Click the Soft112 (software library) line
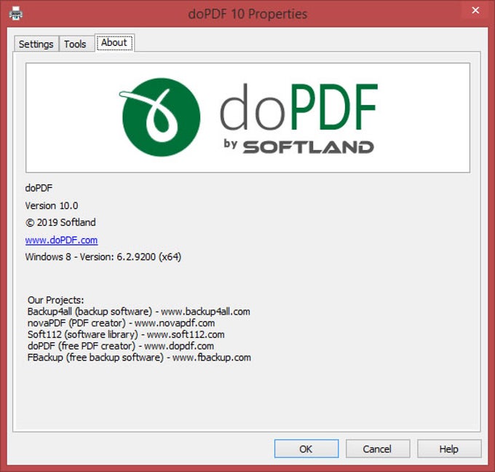The image size is (495, 472). pyautogui.click(x=126, y=334)
